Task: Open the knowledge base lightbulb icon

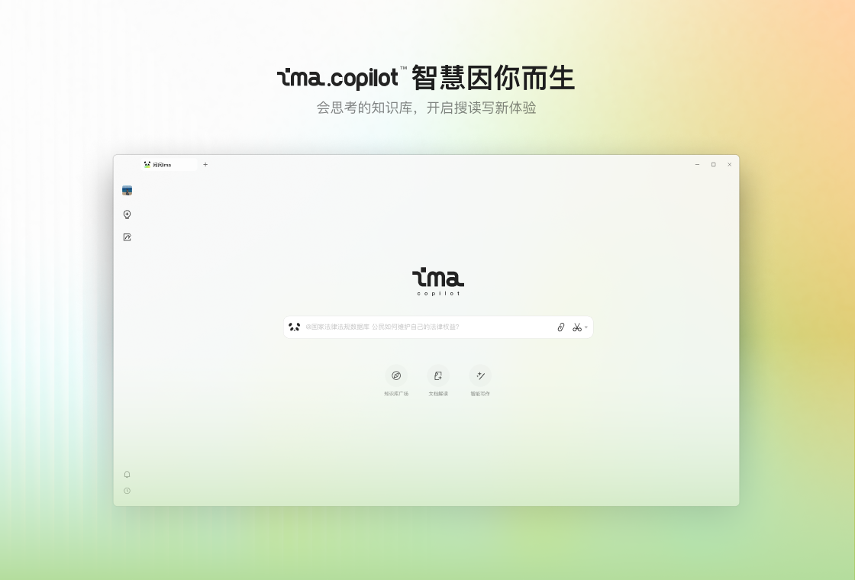Action: [127, 214]
